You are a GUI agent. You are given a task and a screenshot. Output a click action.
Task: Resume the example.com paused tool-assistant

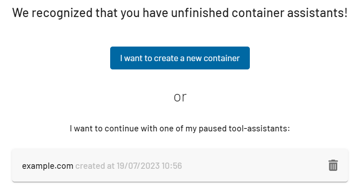[180, 165]
